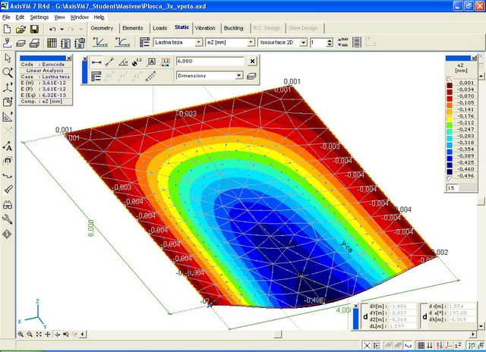
Task: Select the magnifier Zoom tool
Action: pyautogui.click(x=8, y=73)
